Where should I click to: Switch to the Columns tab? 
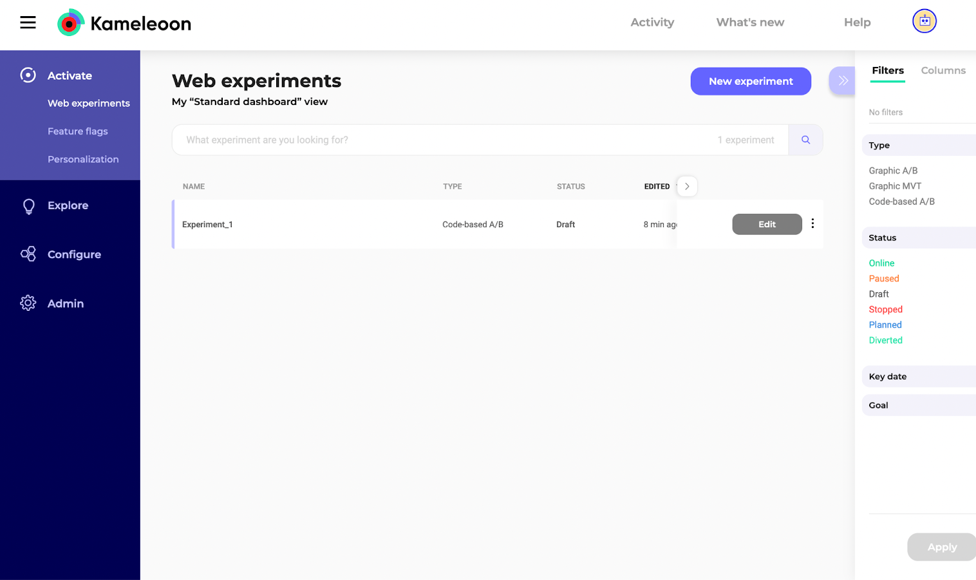click(x=943, y=70)
